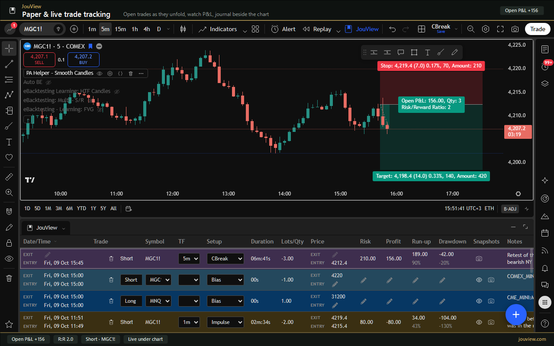Open the JouView panel tab
The width and height of the screenshot is (554, 346).
click(46, 228)
